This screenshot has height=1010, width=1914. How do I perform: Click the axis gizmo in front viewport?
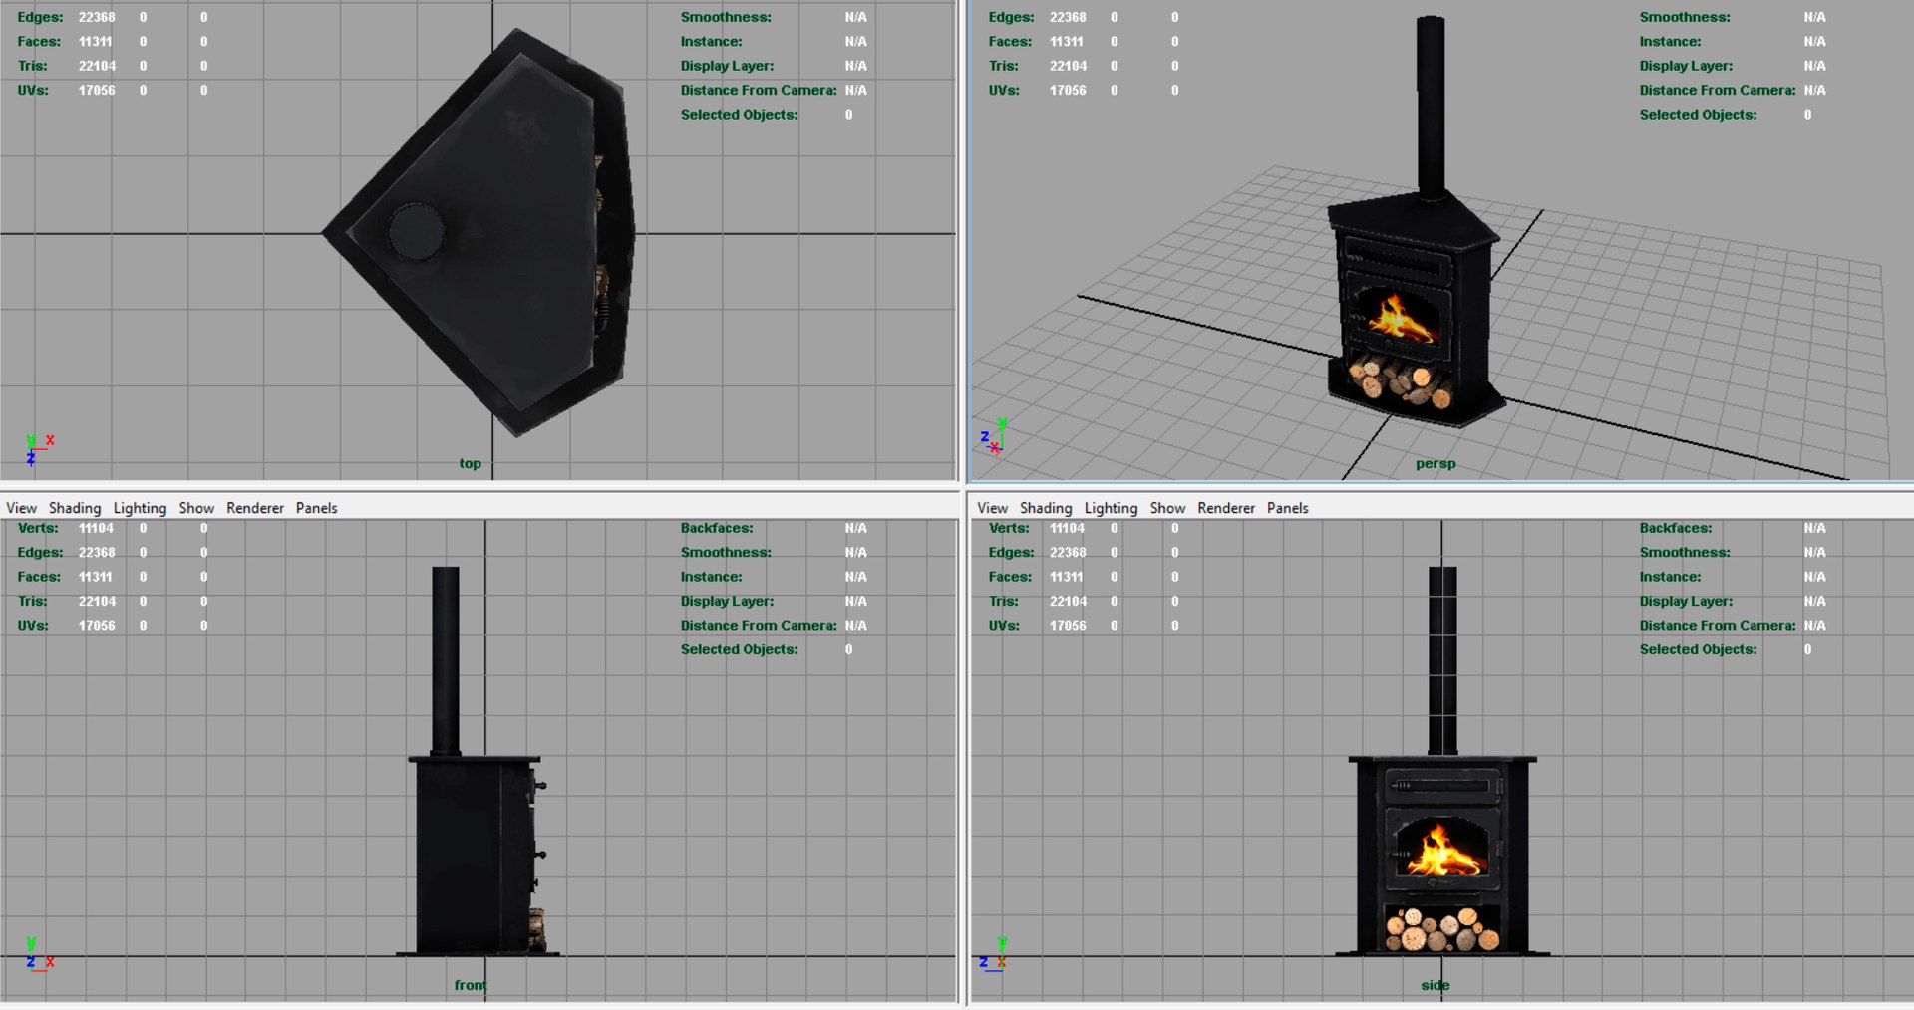pyautogui.click(x=38, y=954)
